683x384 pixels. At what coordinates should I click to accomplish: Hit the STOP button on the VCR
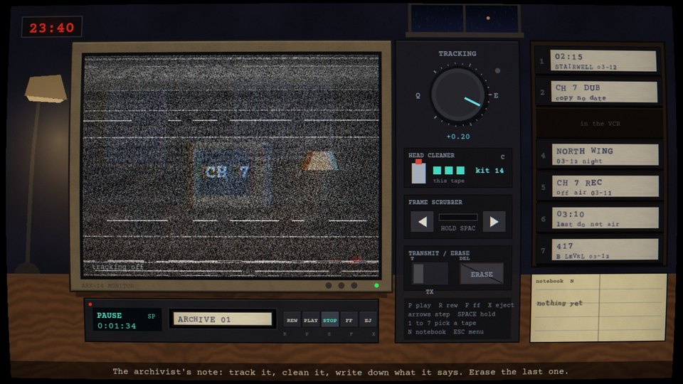[x=329, y=320]
